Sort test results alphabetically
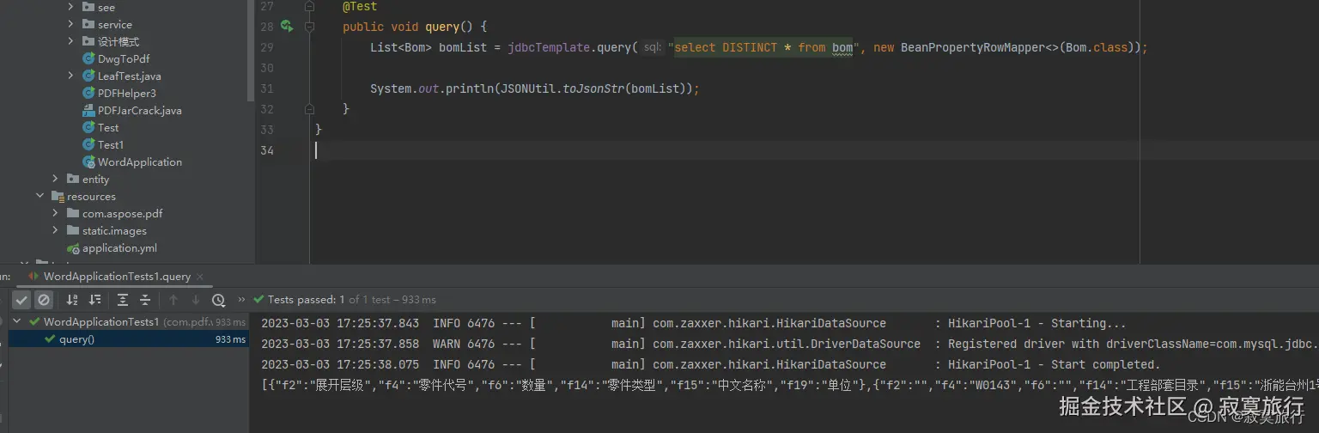The height and width of the screenshot is (433, 1319). 72,300
